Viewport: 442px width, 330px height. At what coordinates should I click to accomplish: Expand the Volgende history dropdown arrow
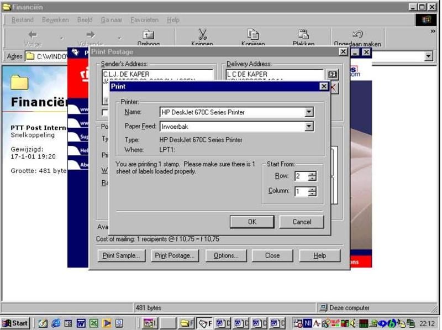point(119,38)
